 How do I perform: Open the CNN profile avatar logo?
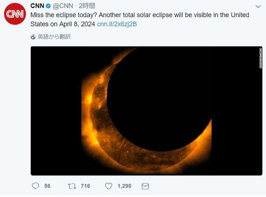15,14
